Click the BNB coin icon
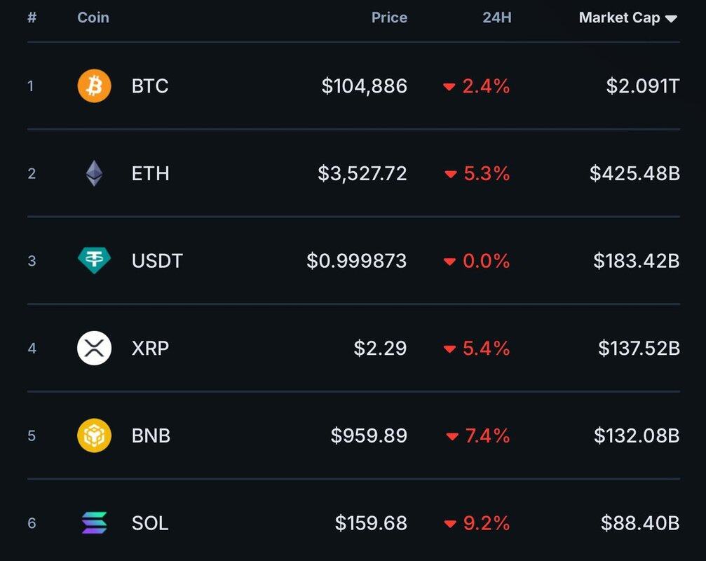The height and width of the screenshot is (561, 706). coord(94,435)
